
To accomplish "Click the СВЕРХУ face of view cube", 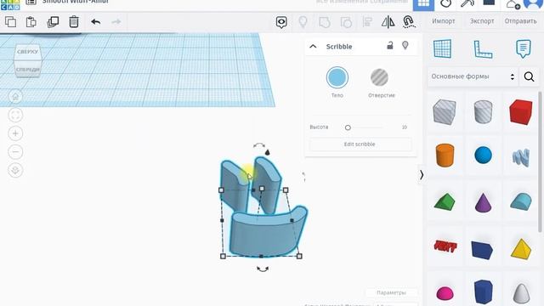I will [x=27, y=52].
